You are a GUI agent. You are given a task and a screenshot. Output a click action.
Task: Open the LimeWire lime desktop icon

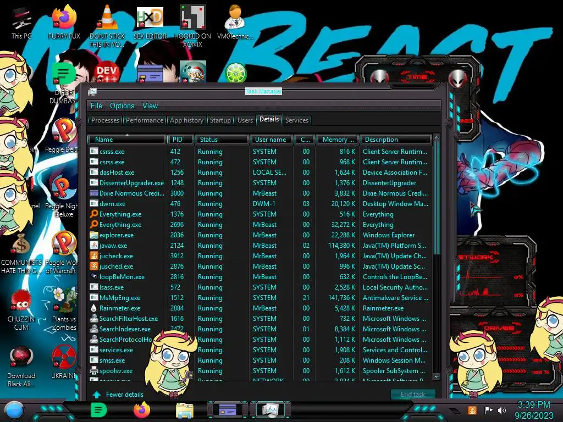235,73
